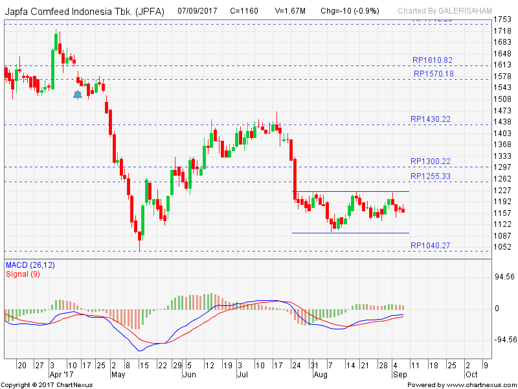
Task: Select the RP1300.22 price label
Action: 431,161
